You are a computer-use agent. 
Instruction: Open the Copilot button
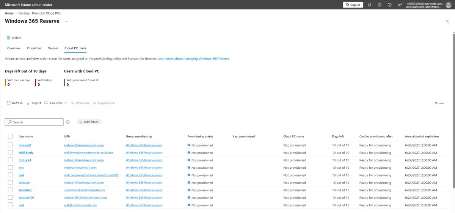pos(353,5)
